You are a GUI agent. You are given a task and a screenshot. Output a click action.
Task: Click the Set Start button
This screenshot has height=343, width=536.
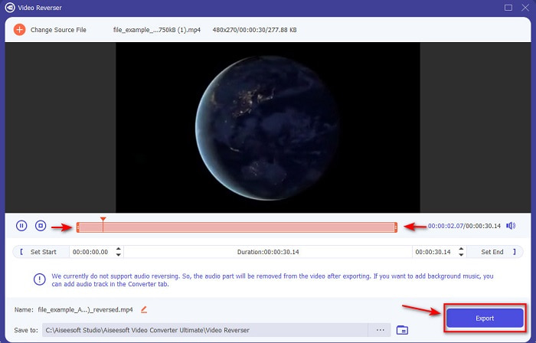40,252
